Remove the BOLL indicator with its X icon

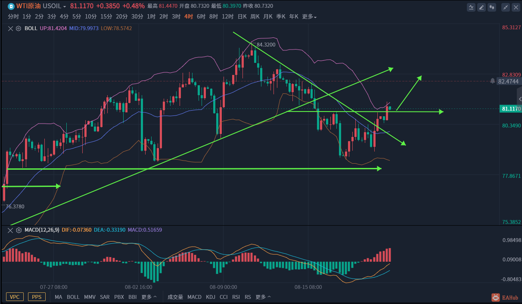(11, 28)
